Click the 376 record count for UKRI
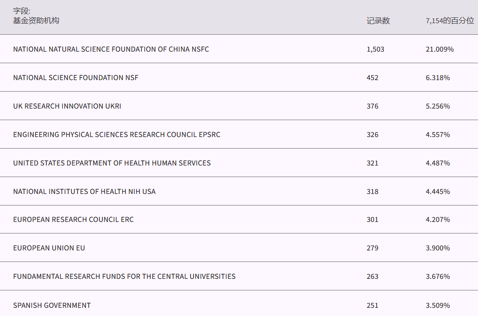 [x=372, y=106]
